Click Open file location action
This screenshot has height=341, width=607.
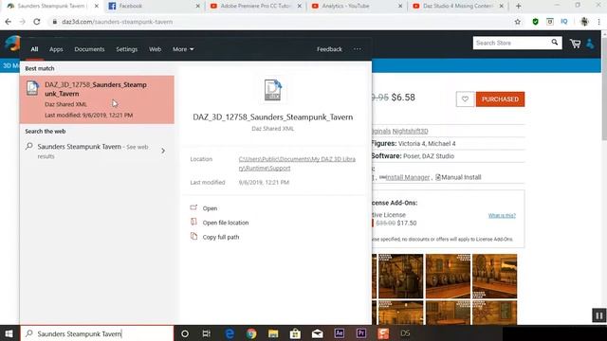pos(226,223)
